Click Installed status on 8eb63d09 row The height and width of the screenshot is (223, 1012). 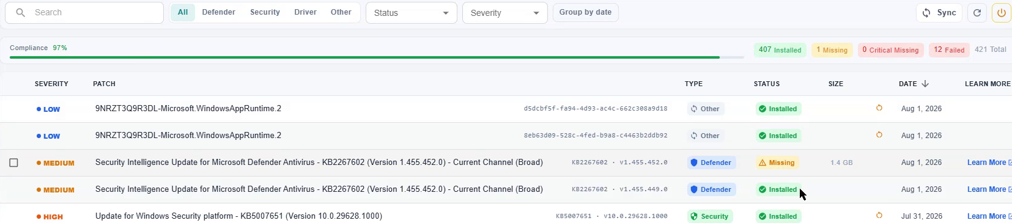tap(778, 136)
